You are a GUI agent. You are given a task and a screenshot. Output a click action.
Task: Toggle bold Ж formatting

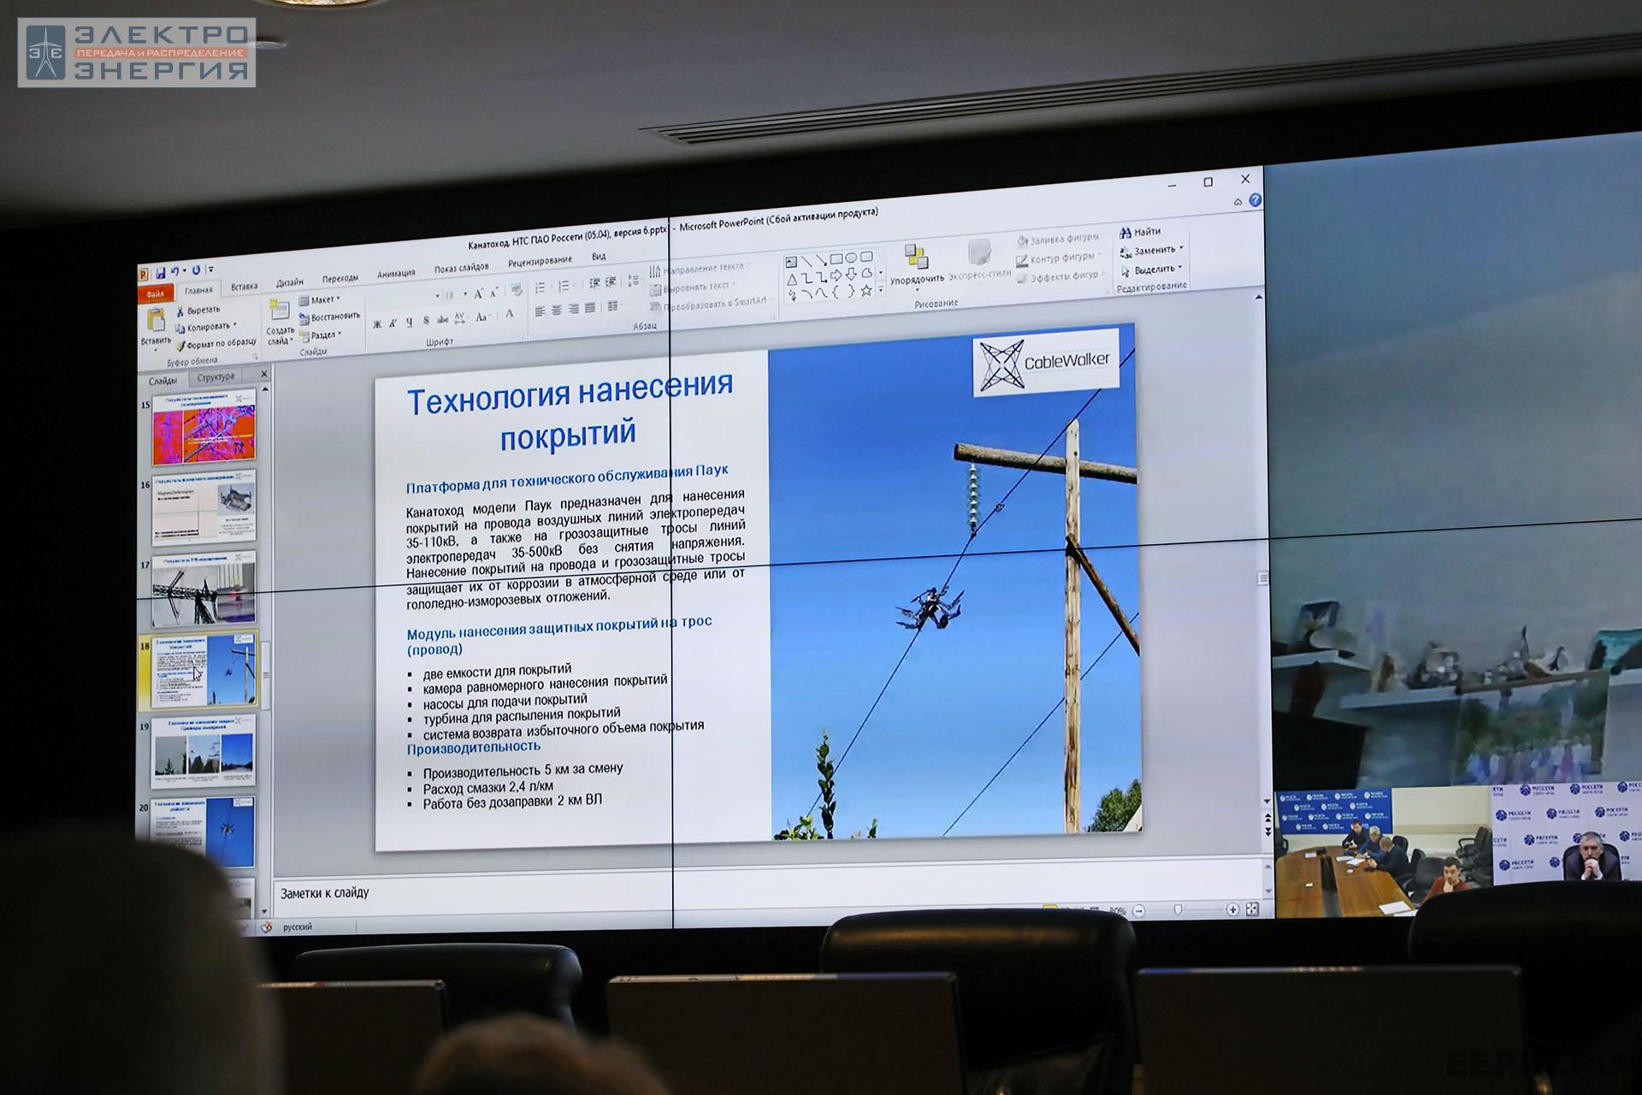[376, 324]
